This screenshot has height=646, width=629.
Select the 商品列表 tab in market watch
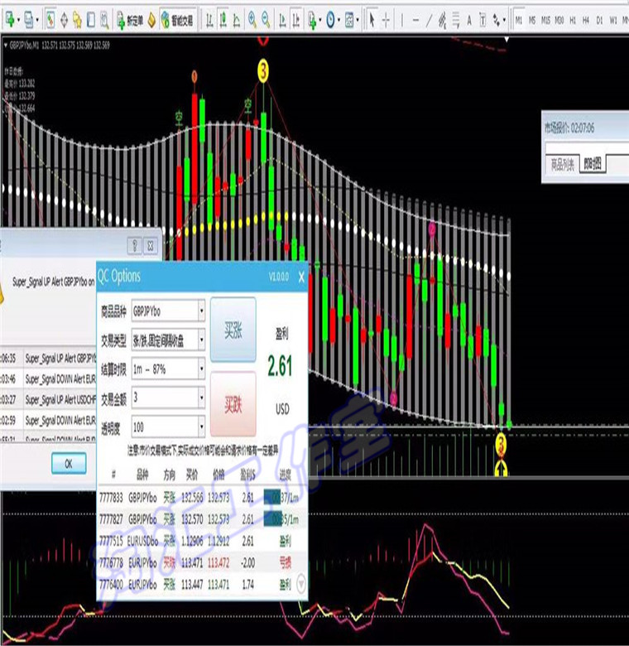562,164
